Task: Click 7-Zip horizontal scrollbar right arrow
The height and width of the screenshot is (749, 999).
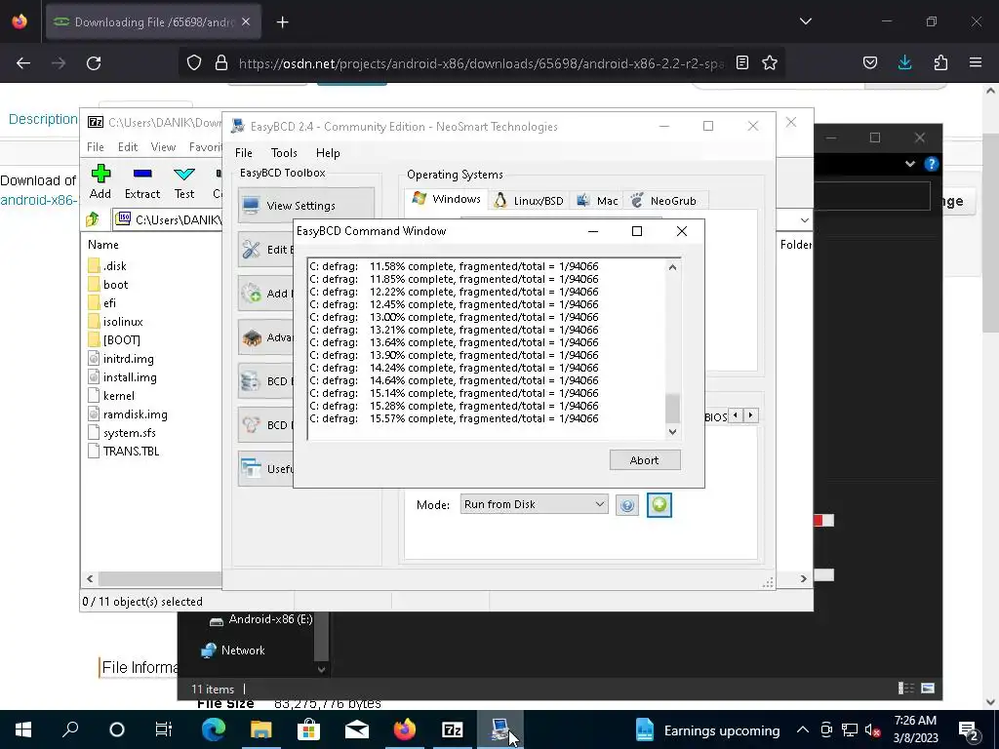Action: click(x=804, y=578)
